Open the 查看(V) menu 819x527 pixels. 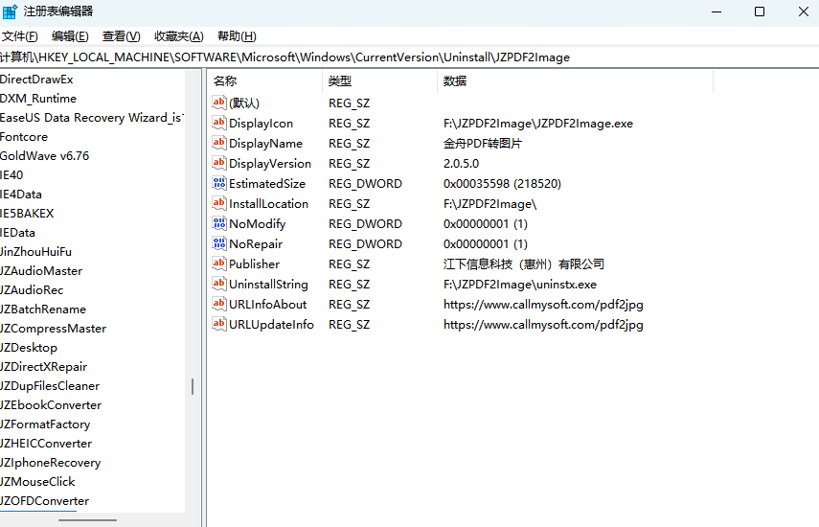point(122,36)
